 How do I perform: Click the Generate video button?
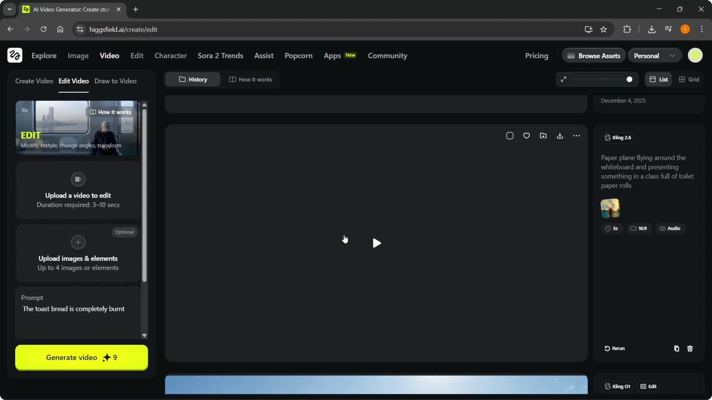tap(82, 357)
